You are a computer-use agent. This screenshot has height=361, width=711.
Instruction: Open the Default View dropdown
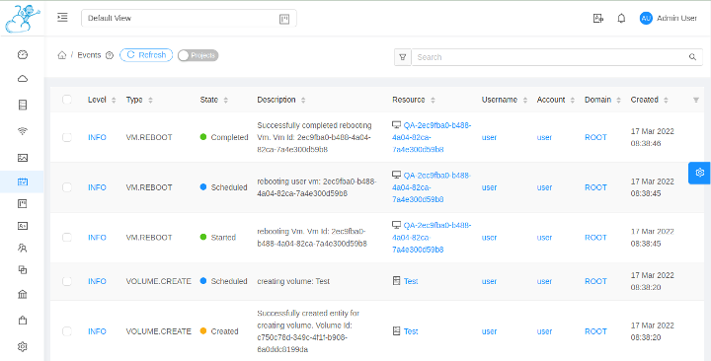[x=189, y=18]
